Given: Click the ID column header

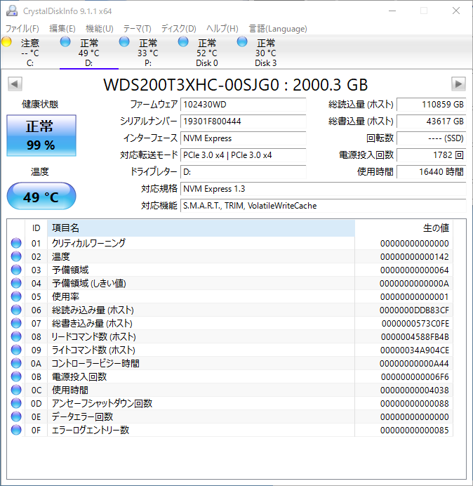Looking at the screenshot, I should tap(36, 228).
